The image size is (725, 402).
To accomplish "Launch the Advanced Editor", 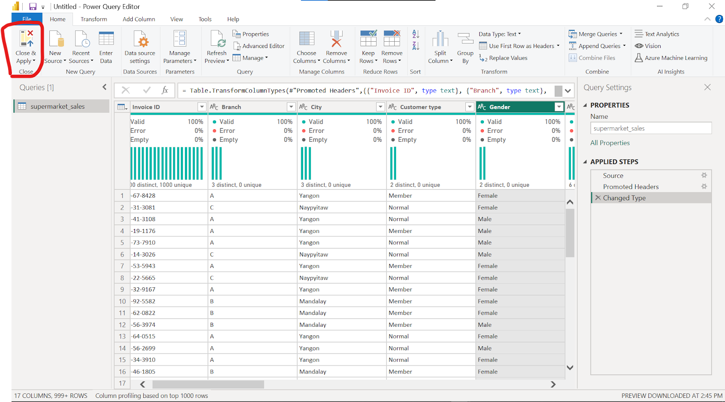I will (259, 46).
